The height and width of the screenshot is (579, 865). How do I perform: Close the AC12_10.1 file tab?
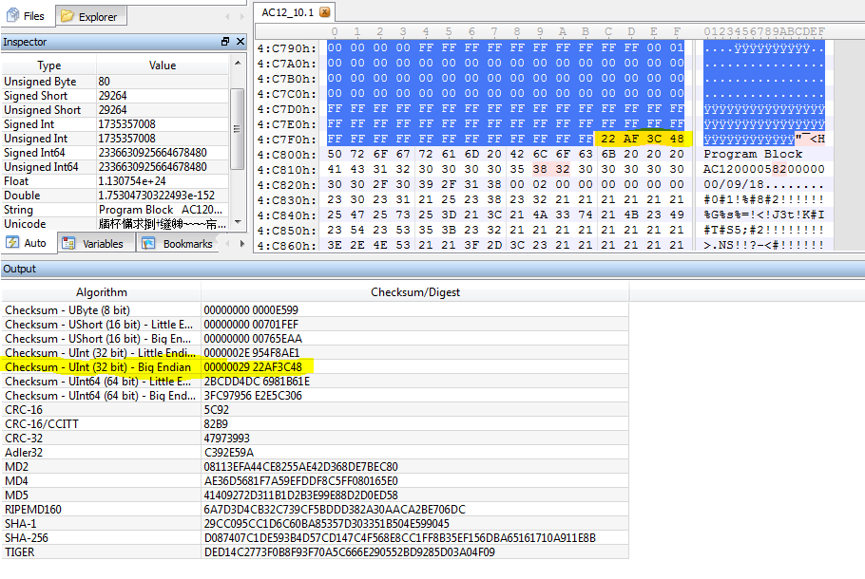coord(324,12)
